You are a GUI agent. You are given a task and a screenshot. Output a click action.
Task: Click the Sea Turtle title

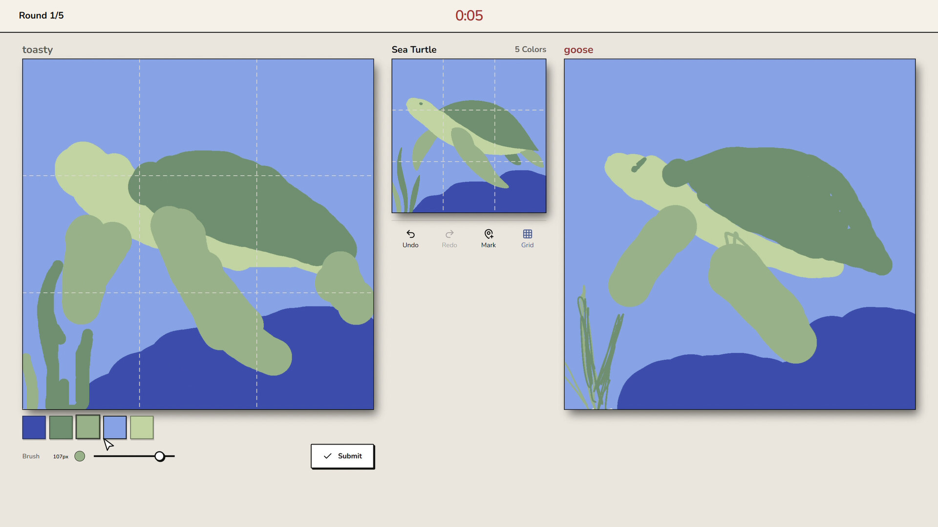click(414, 49)
